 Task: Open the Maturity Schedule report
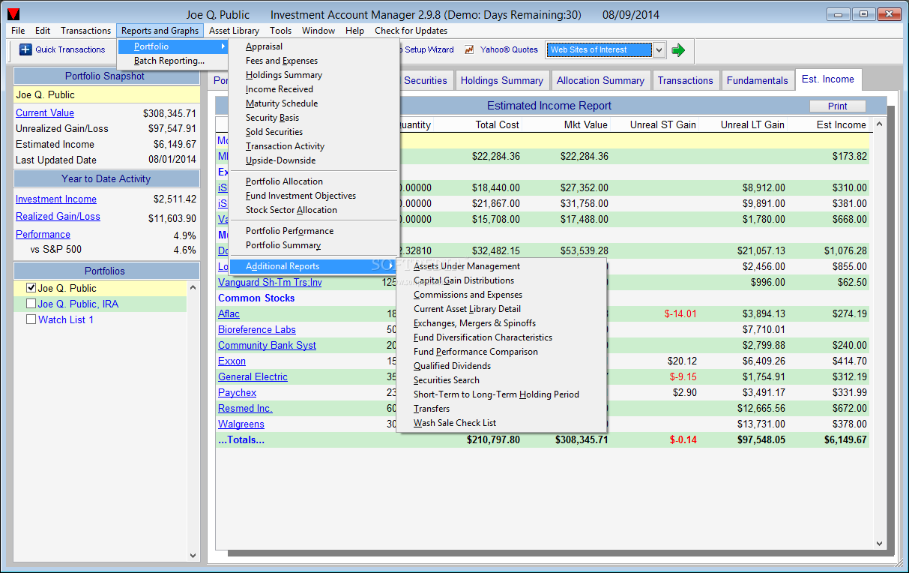[282, 103]
